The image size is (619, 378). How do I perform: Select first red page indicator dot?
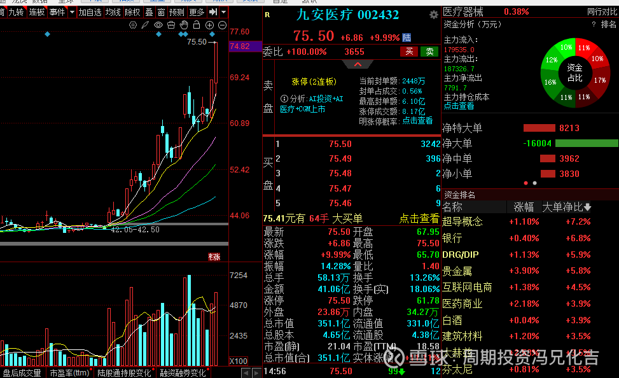[526, 183]
